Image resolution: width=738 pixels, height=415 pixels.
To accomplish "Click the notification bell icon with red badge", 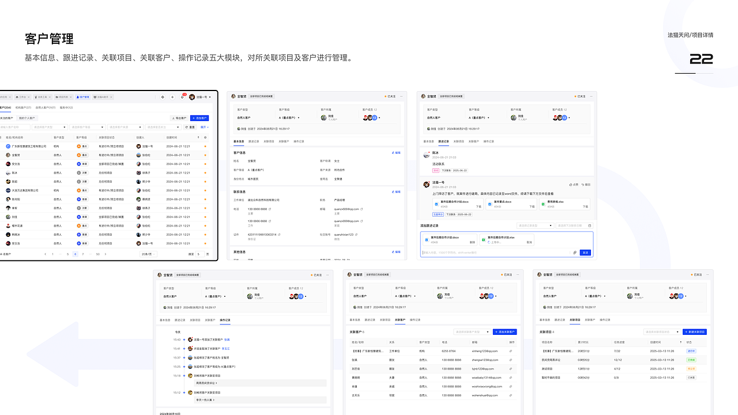I will [x=182, y=97].
